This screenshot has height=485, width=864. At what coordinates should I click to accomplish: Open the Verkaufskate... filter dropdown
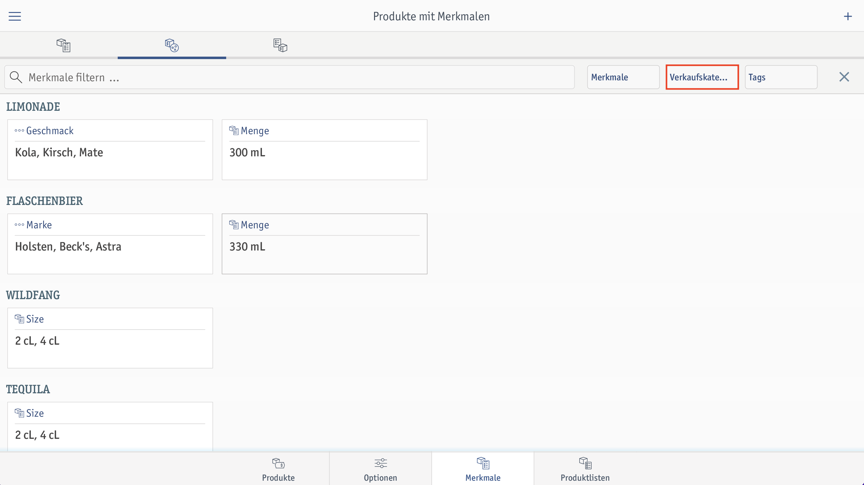click(x=702, y=77)
